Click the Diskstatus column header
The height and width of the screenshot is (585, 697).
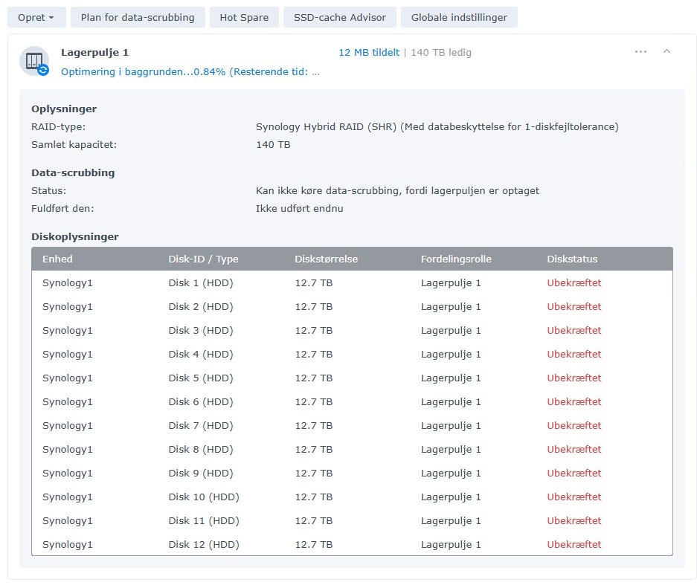(572, 259)
